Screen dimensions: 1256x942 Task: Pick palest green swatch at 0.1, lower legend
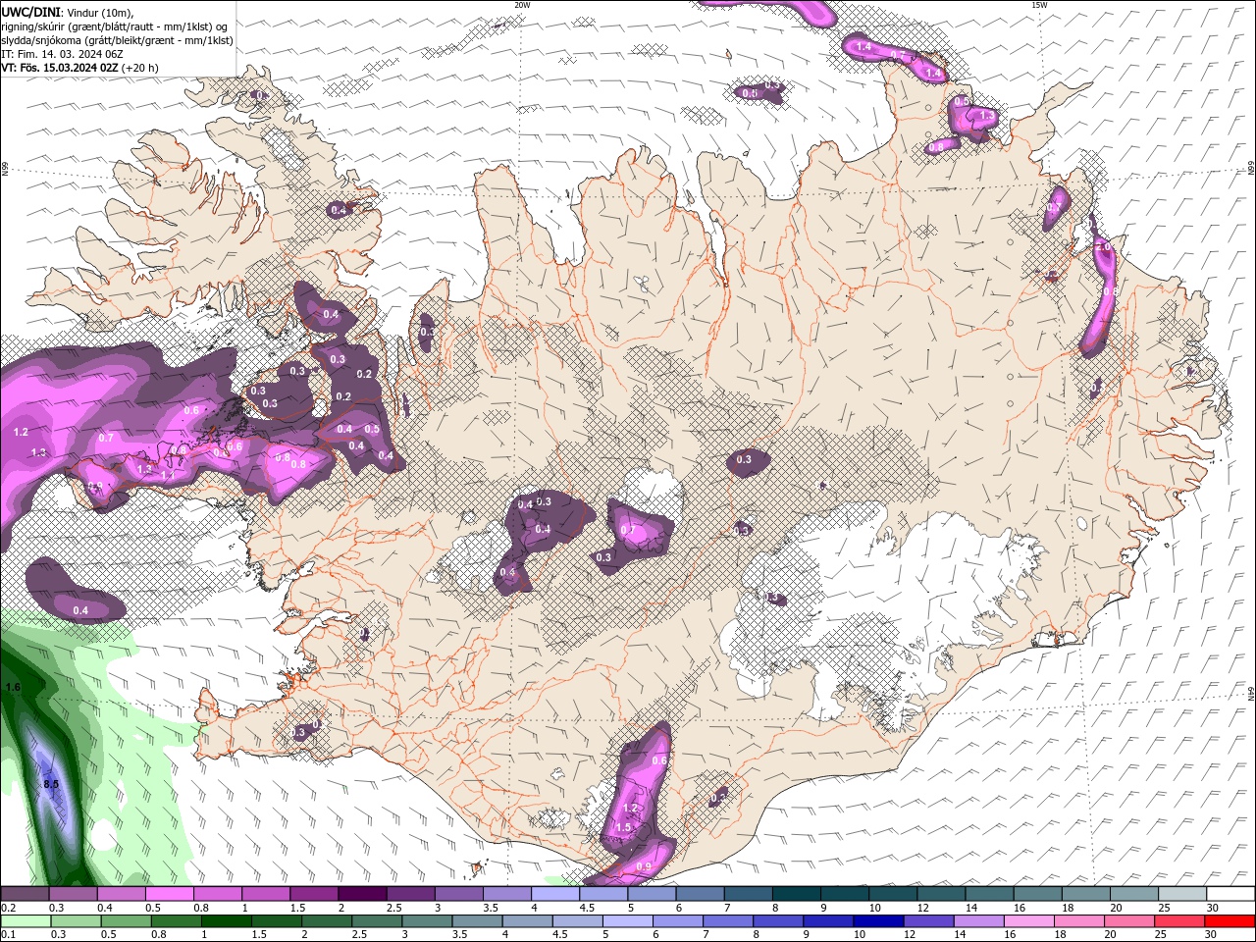click(x=26, y=921)
